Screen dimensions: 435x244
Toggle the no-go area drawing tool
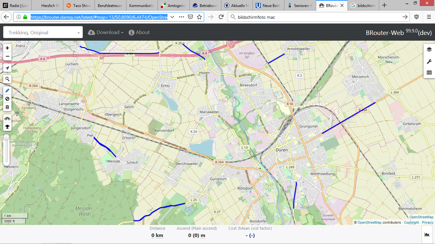(7, 99)
